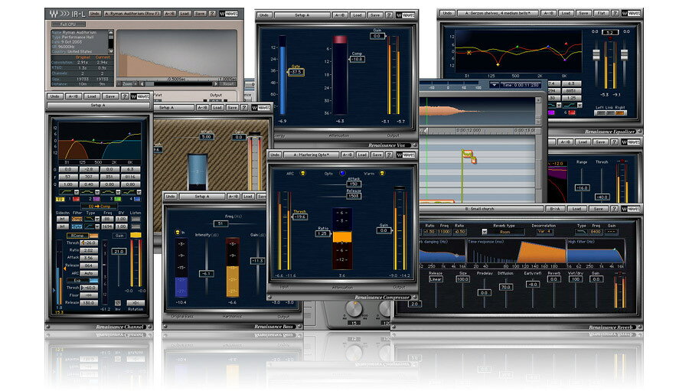The height and width of the screenshot is (391, 689).
Task: Toggle the Opto light in Renaissance Compressor
Action: pos(342,174)
